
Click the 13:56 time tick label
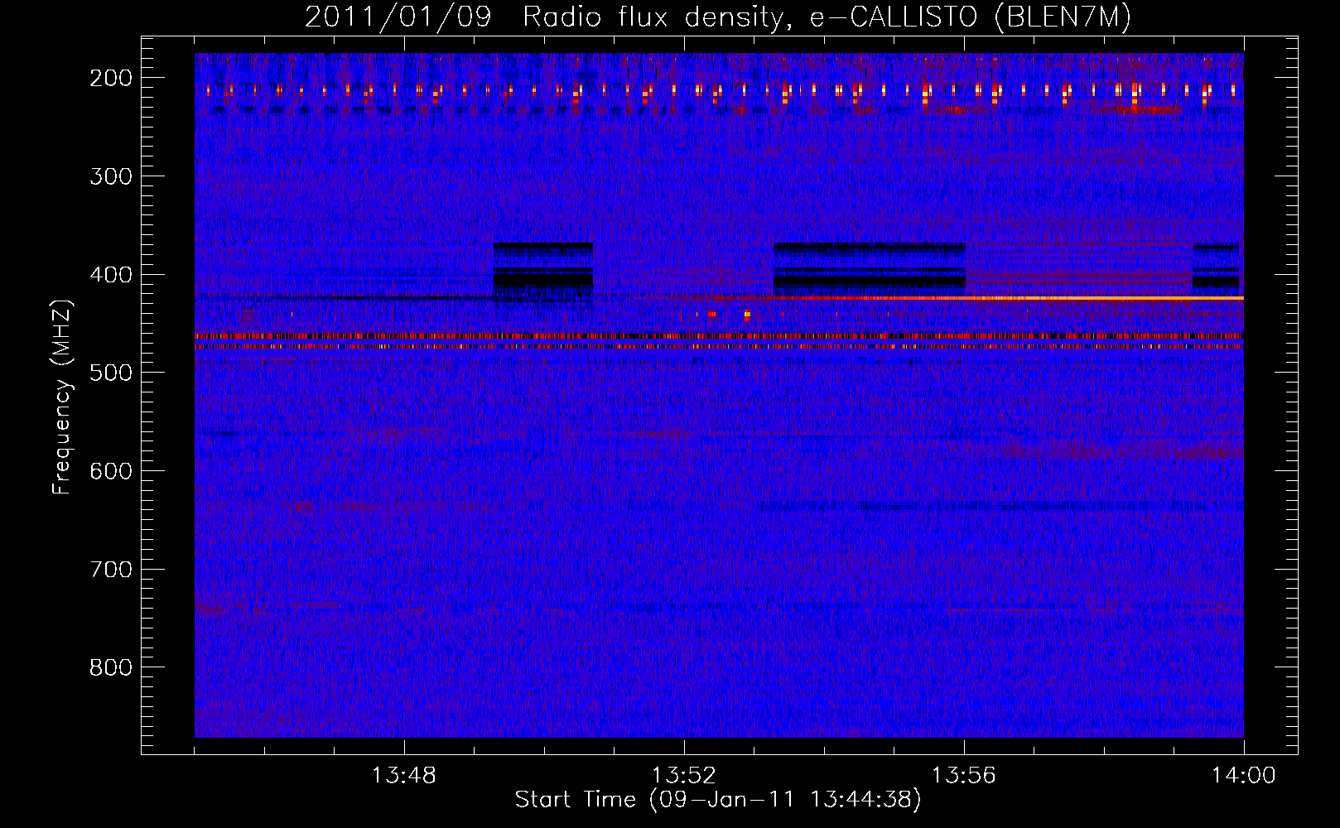(963, 776)
